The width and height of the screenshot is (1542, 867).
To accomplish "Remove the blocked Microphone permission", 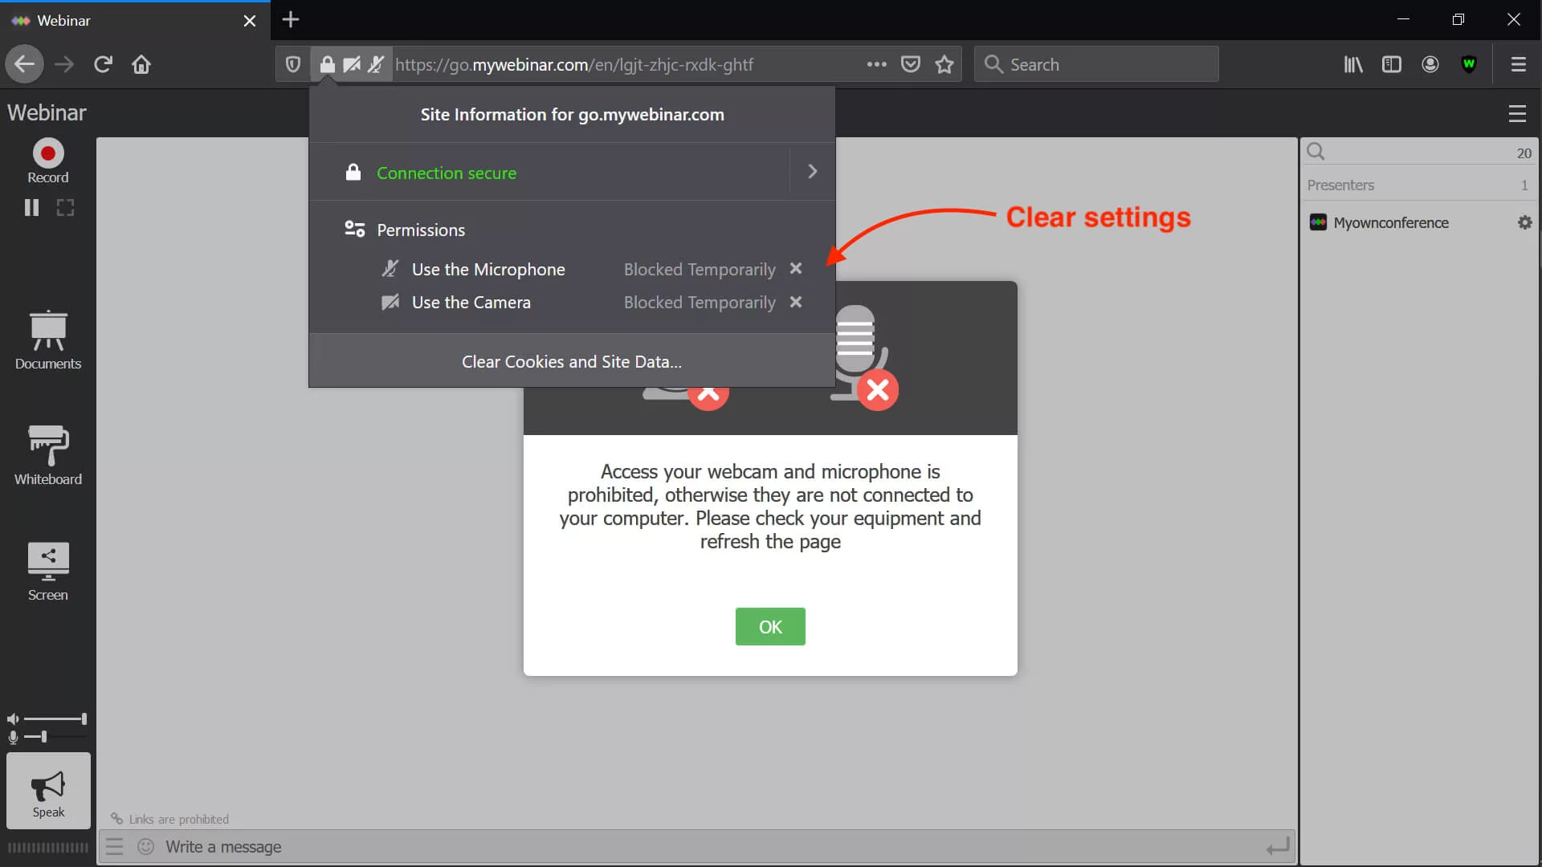I will click(795, 269).
